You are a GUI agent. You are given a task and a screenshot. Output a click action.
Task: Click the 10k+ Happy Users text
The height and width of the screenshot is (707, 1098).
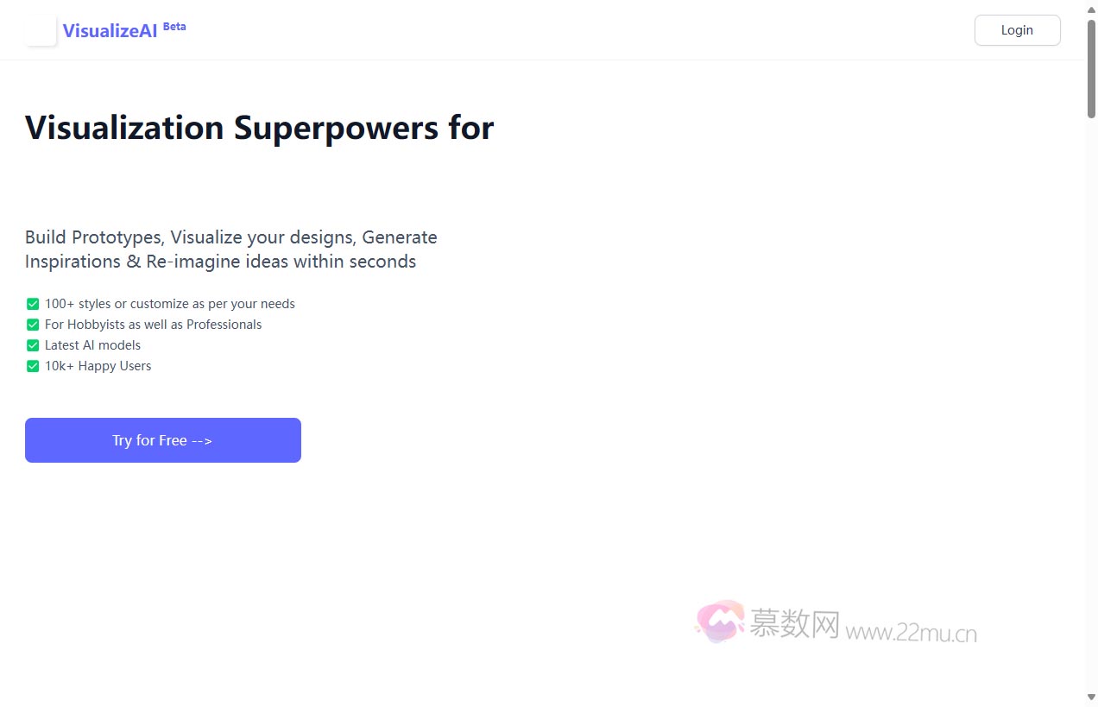tap(98, 366)
